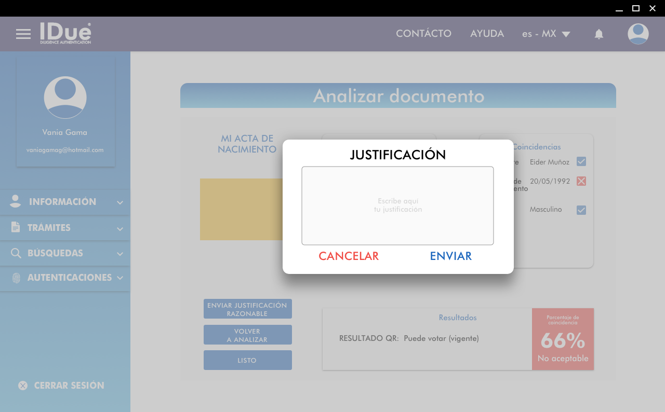Click the person icon beside Información
665x412 pixels.
16,202
